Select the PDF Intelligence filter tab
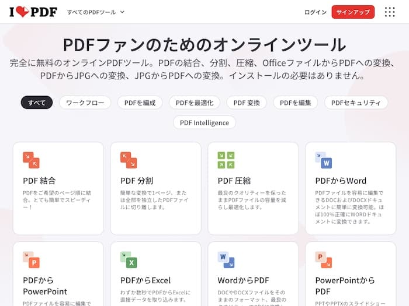Screen dimensions: 409x306 point(204,122)
